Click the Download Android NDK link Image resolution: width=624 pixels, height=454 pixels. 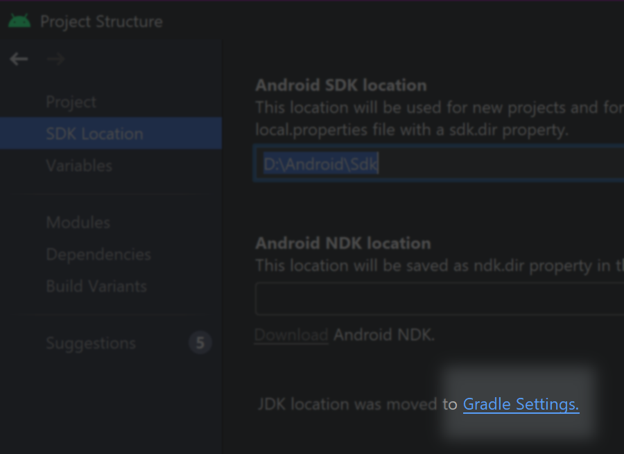291,335
